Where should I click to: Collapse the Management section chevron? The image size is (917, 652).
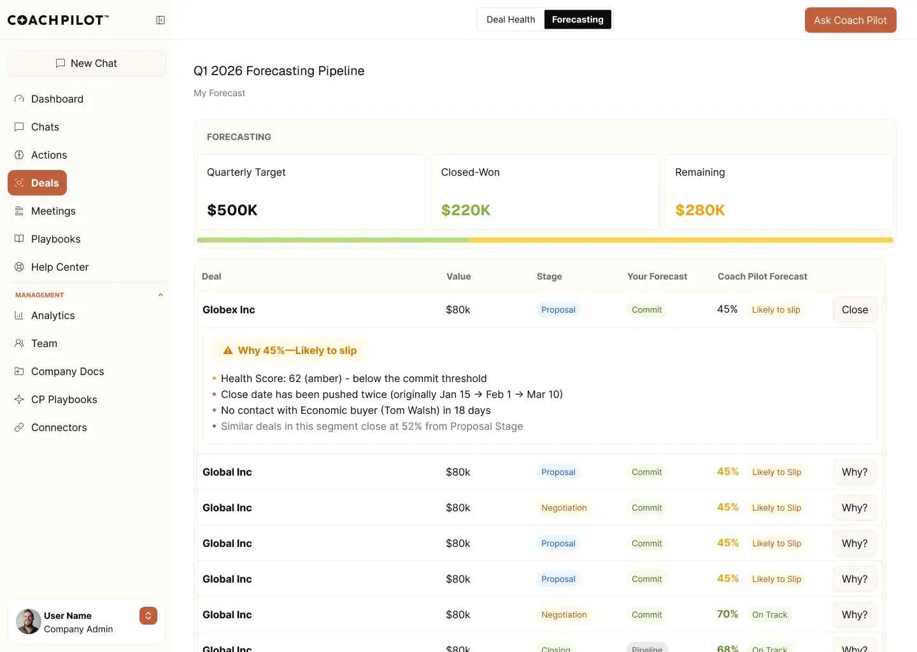[160, 295]
